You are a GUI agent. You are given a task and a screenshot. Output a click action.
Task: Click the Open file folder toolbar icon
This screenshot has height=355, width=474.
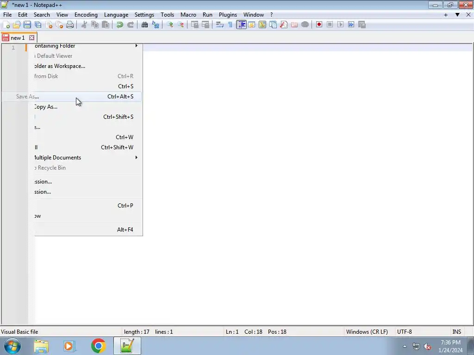(x=17, y=25)
